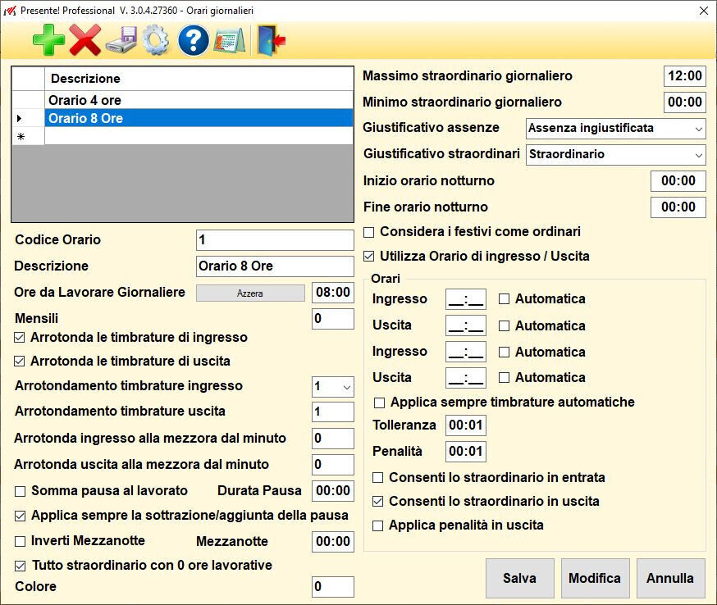Click Arrotonda uscita alla mezzora field
The width and height of the screenshot is (717, 605).
(x=332, y=465)
